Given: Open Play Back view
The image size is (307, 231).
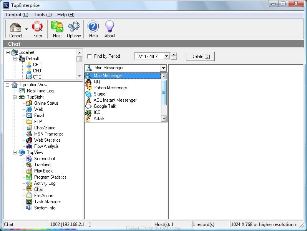Looking at the screenshot, I should 43,171.
